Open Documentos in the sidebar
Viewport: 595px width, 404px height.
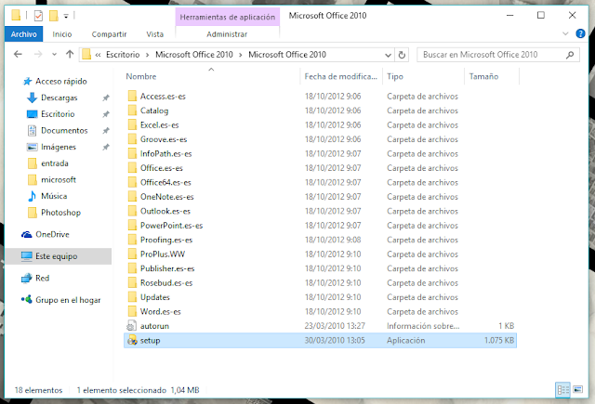pos(64,130)
